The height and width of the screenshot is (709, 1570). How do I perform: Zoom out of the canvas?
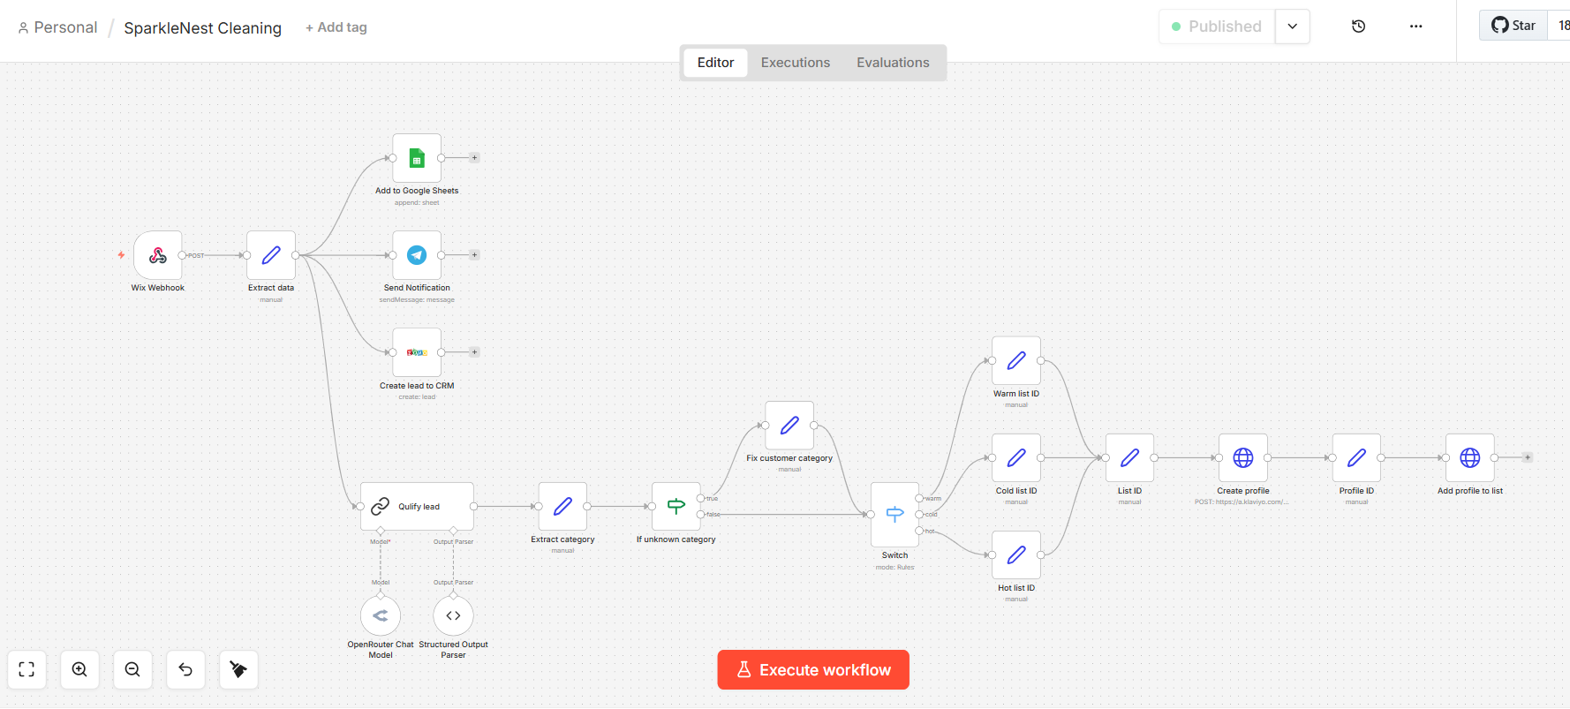[132, 669]
